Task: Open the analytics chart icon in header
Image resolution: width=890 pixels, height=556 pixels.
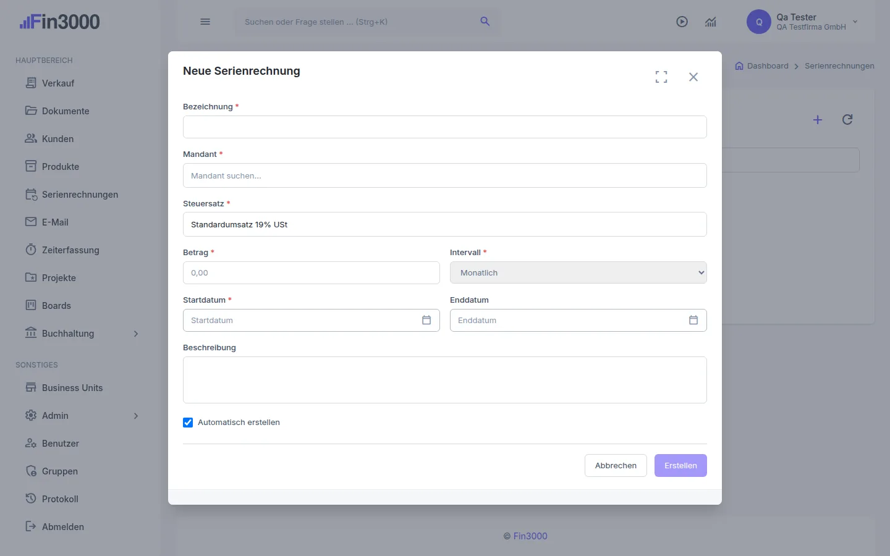Action: point(711,22)
